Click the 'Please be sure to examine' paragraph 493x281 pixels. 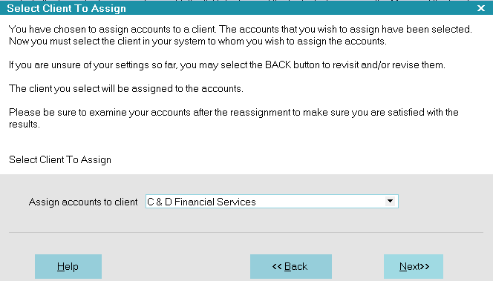click(x=234, y=118)
